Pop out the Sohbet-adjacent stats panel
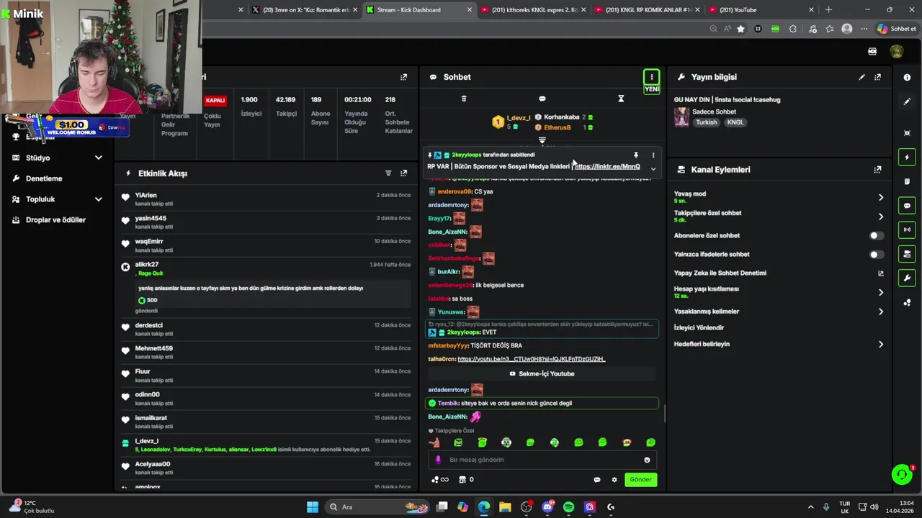 [403, 77]
